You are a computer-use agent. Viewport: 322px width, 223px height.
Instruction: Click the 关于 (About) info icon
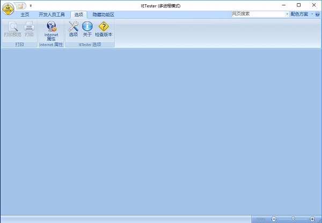tap(87, 29)
